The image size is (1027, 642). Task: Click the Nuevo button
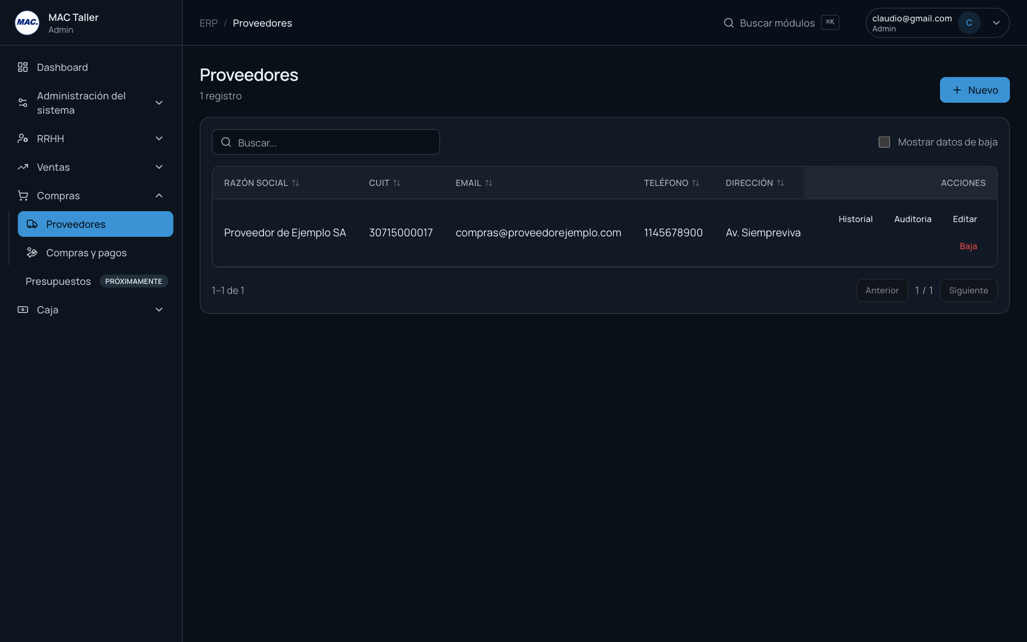[x=975, y=90]
